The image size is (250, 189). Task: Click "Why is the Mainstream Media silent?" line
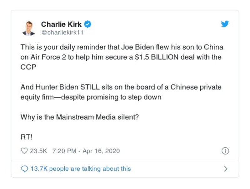[x=79, y=117]
